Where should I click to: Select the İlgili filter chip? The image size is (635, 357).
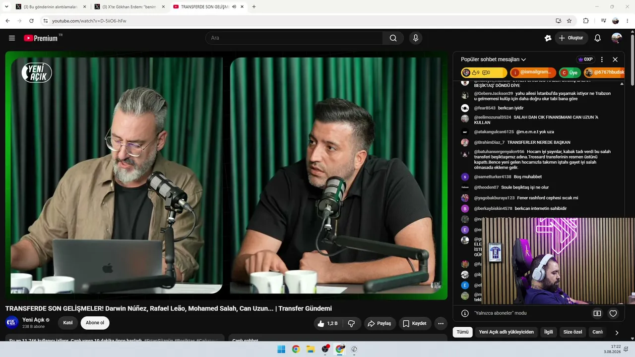pyautogui.click(x=548, y=332)
